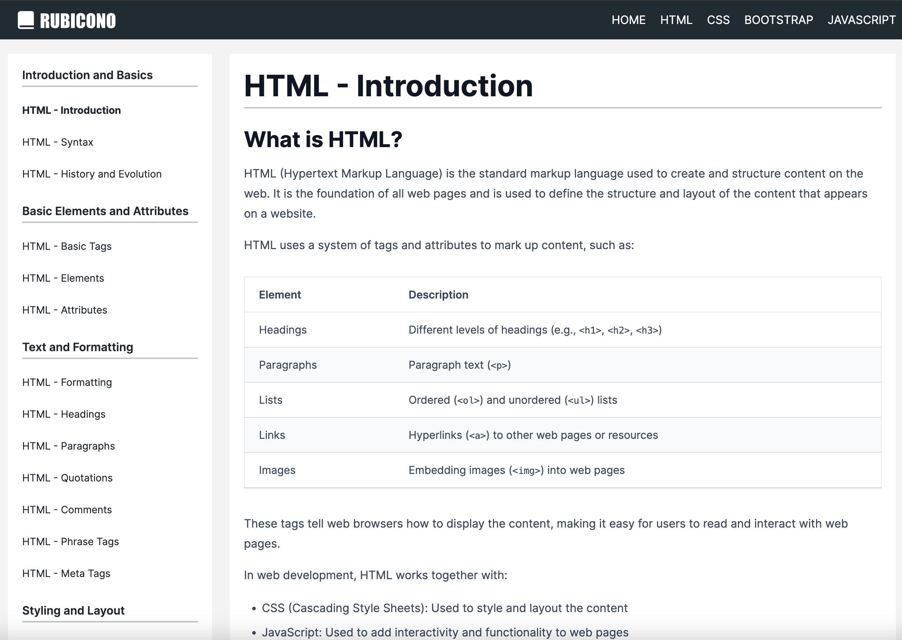Click the JavaScript interactivity bullet item

coord(445,632)
